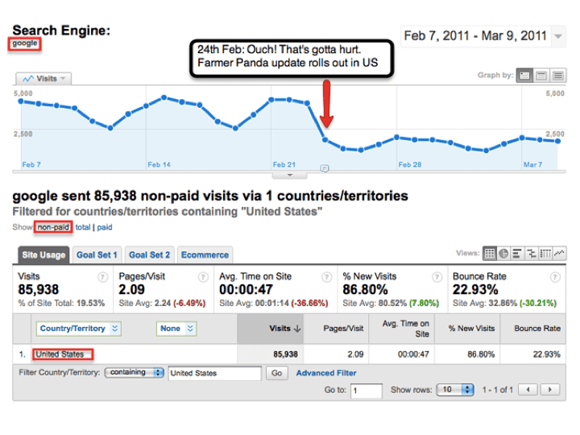Click the annotation bubble on the chart

pos(324,168)
